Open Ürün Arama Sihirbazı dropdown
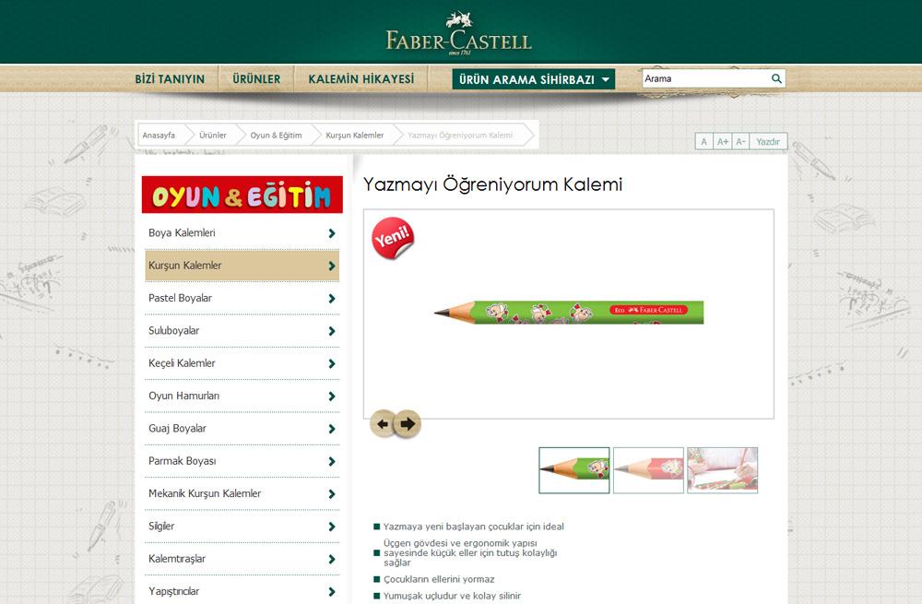922x604 pixels. pyautogui.click(x=533, y=79)
